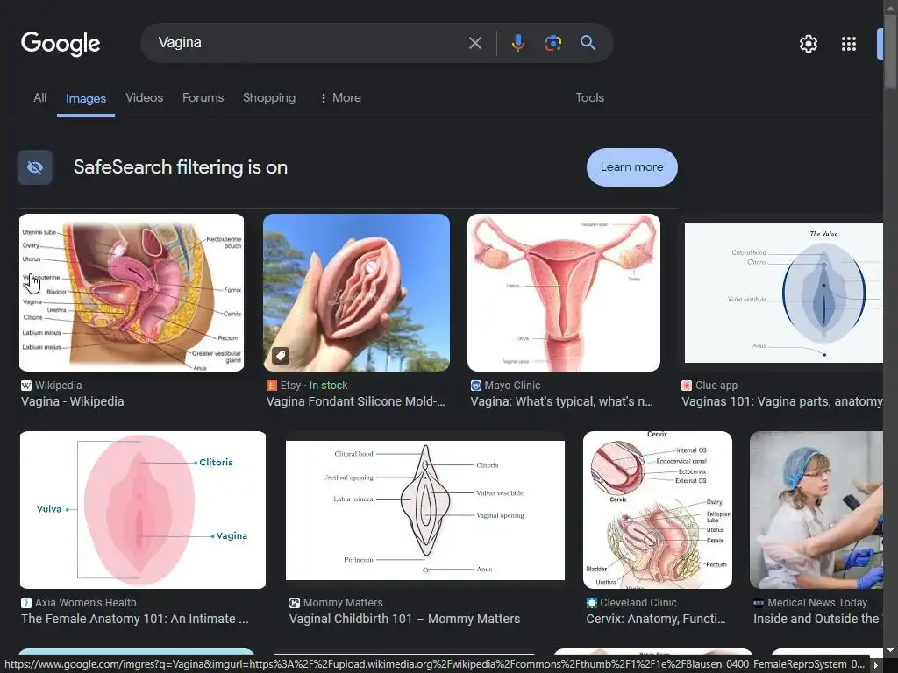
Task: Open the Etsy silicone mold thumbnail
Action: [356, 293]
